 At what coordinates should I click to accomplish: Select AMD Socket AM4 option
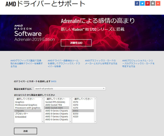click(x=57, y=108)
